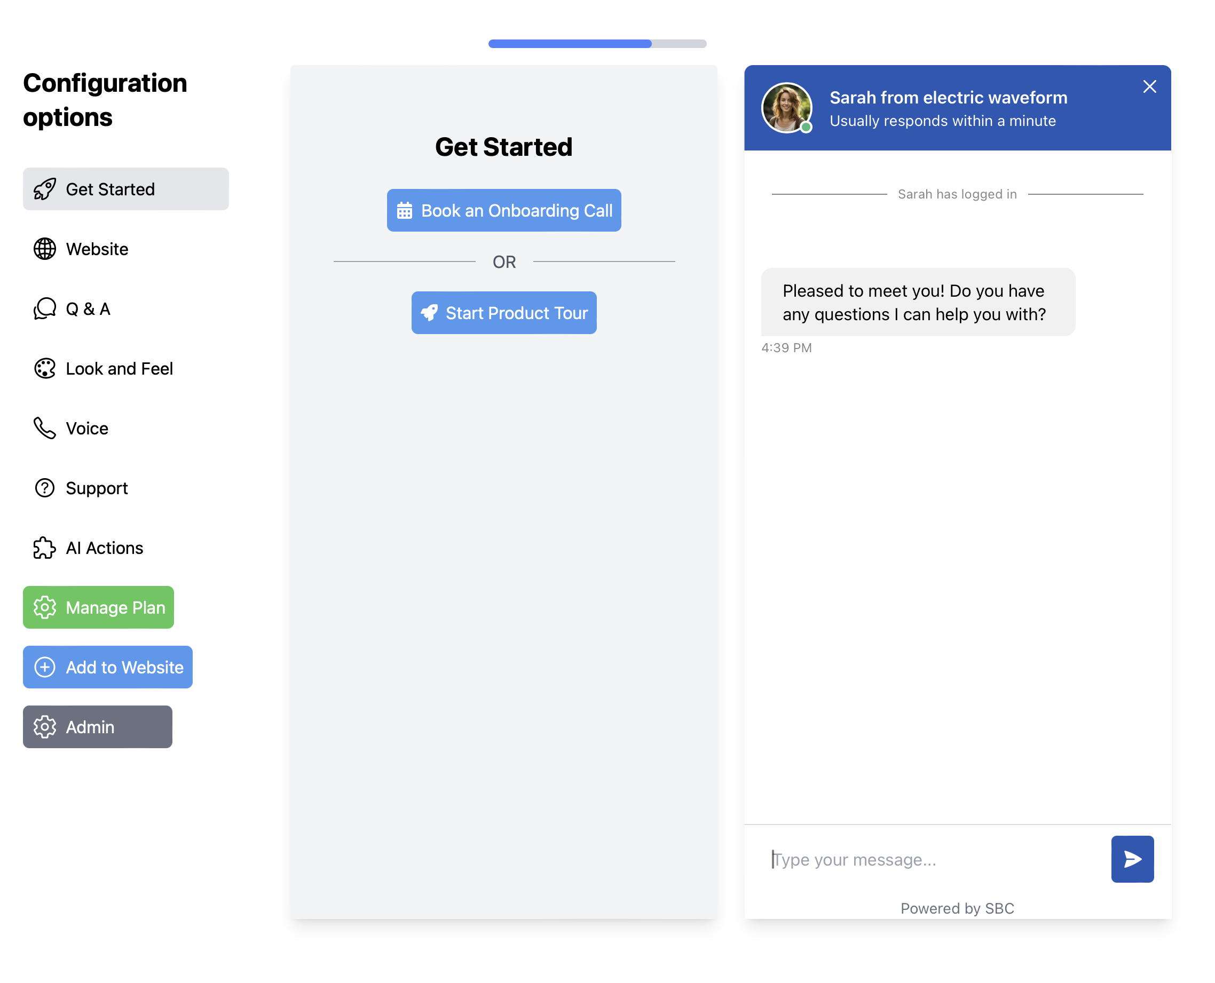Click Book an Onboarding Call
Image resolution: width=1215 pixels, height=983 pixels.
pyautogui.click(x=503, y=210)
